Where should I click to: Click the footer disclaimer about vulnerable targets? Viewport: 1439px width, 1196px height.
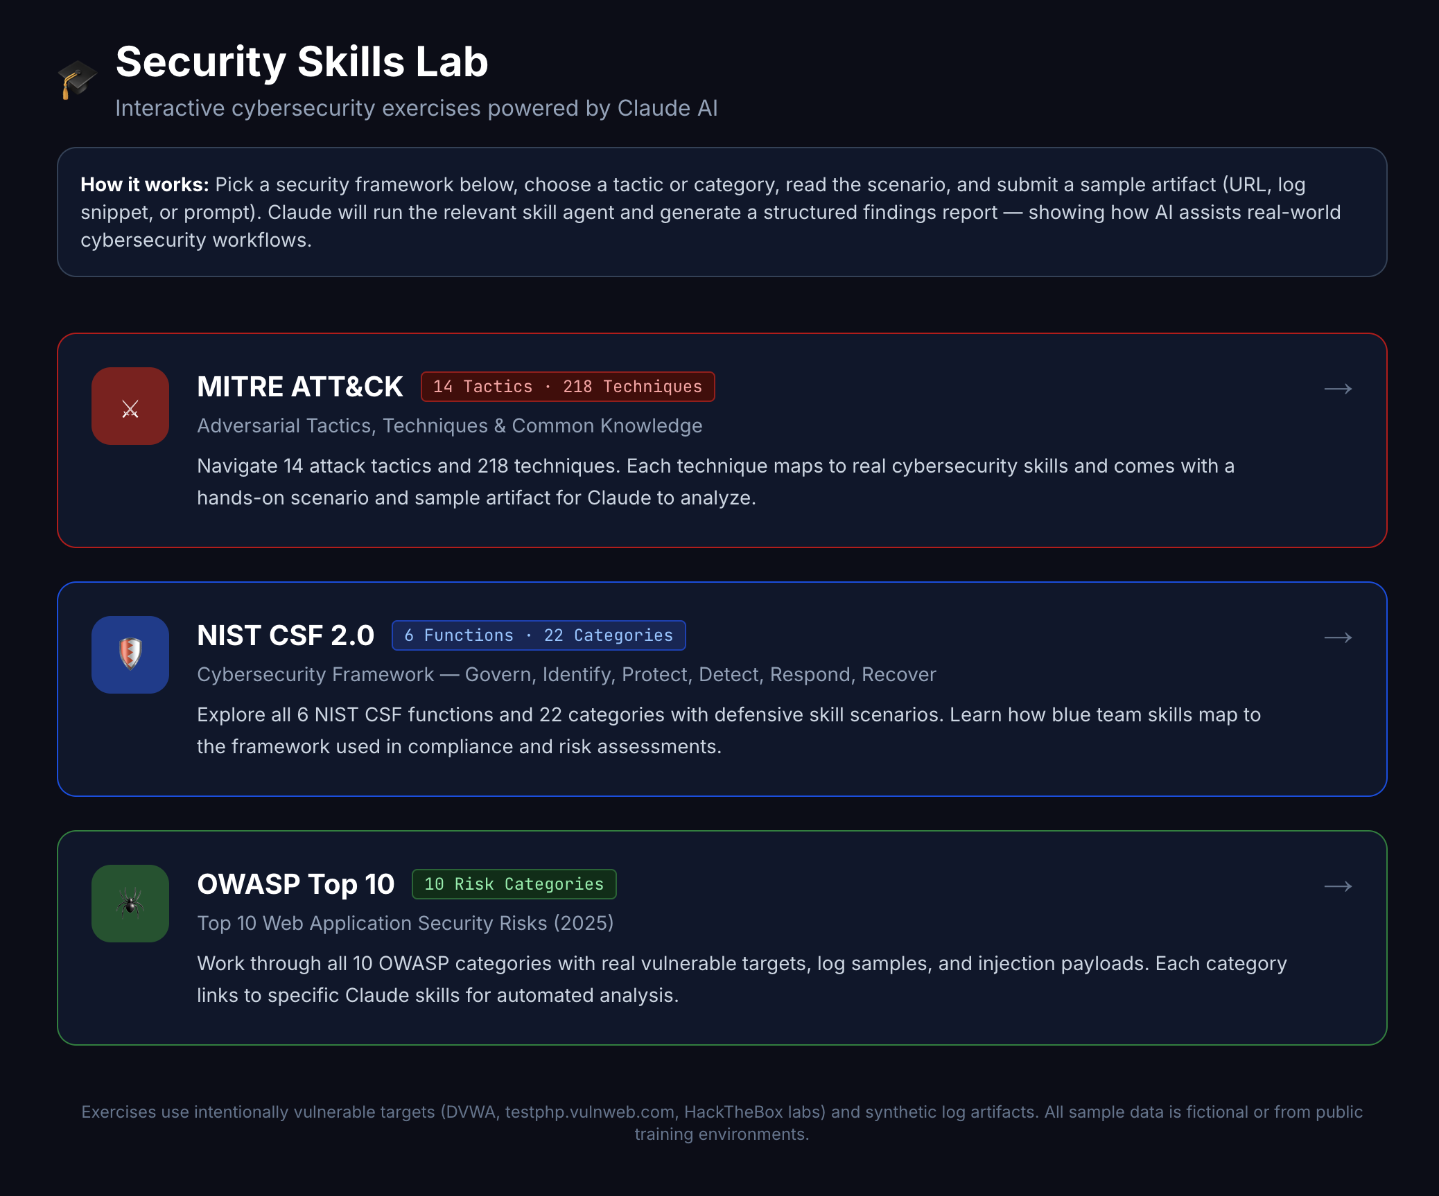click(x=722, y=1123)
